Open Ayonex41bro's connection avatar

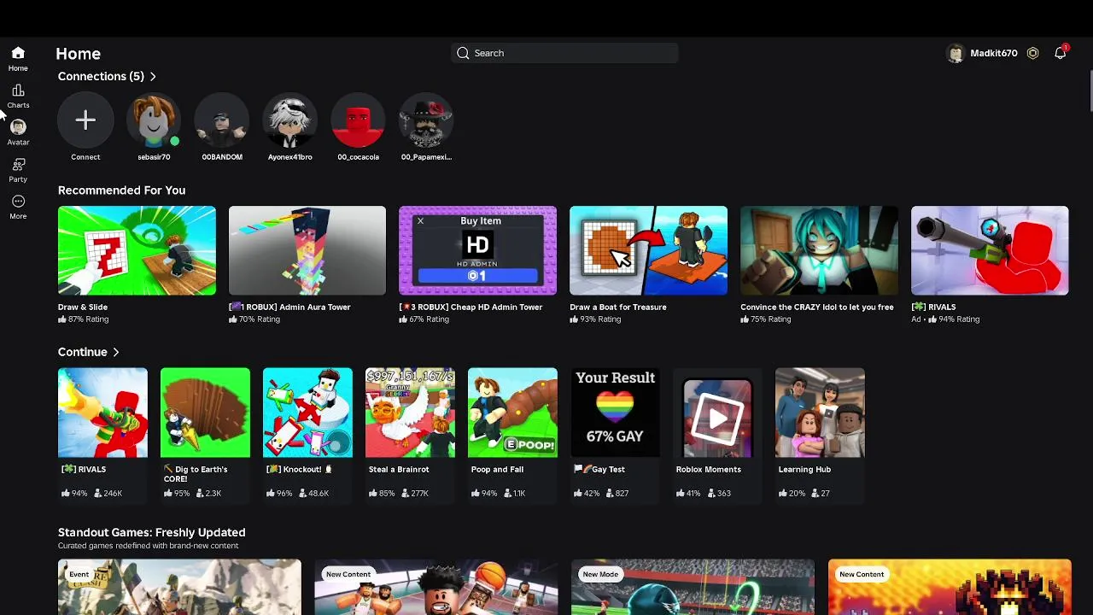click(x=290, y=120)
